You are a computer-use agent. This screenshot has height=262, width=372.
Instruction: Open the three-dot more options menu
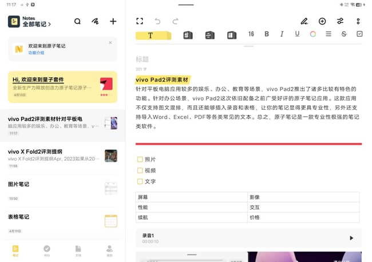click(358, 21)
